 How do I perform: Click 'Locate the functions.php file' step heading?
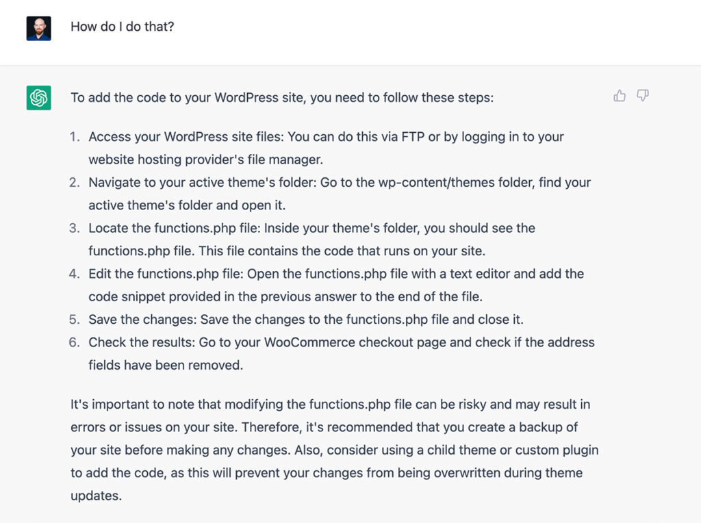pos(175,228)
